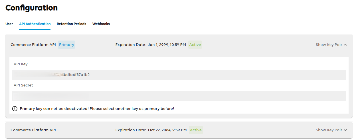This screenshot has height=139, width=360.
Task: Click the Show Key Pair label on the primary key
Action: coord(329,45)
